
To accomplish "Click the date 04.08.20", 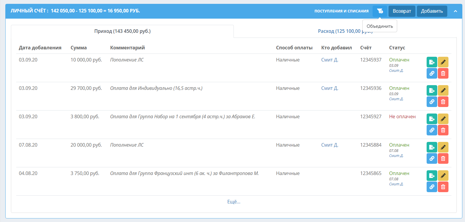I will pyautogui.click(x=28, y=173).
